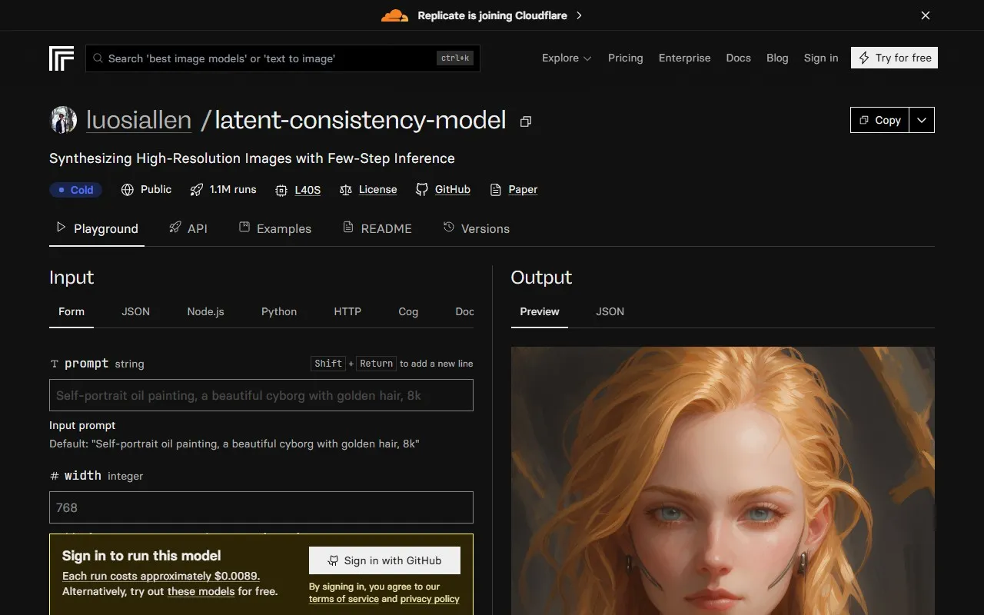Copy the model name using the copy icon

(x=526, y=121)
